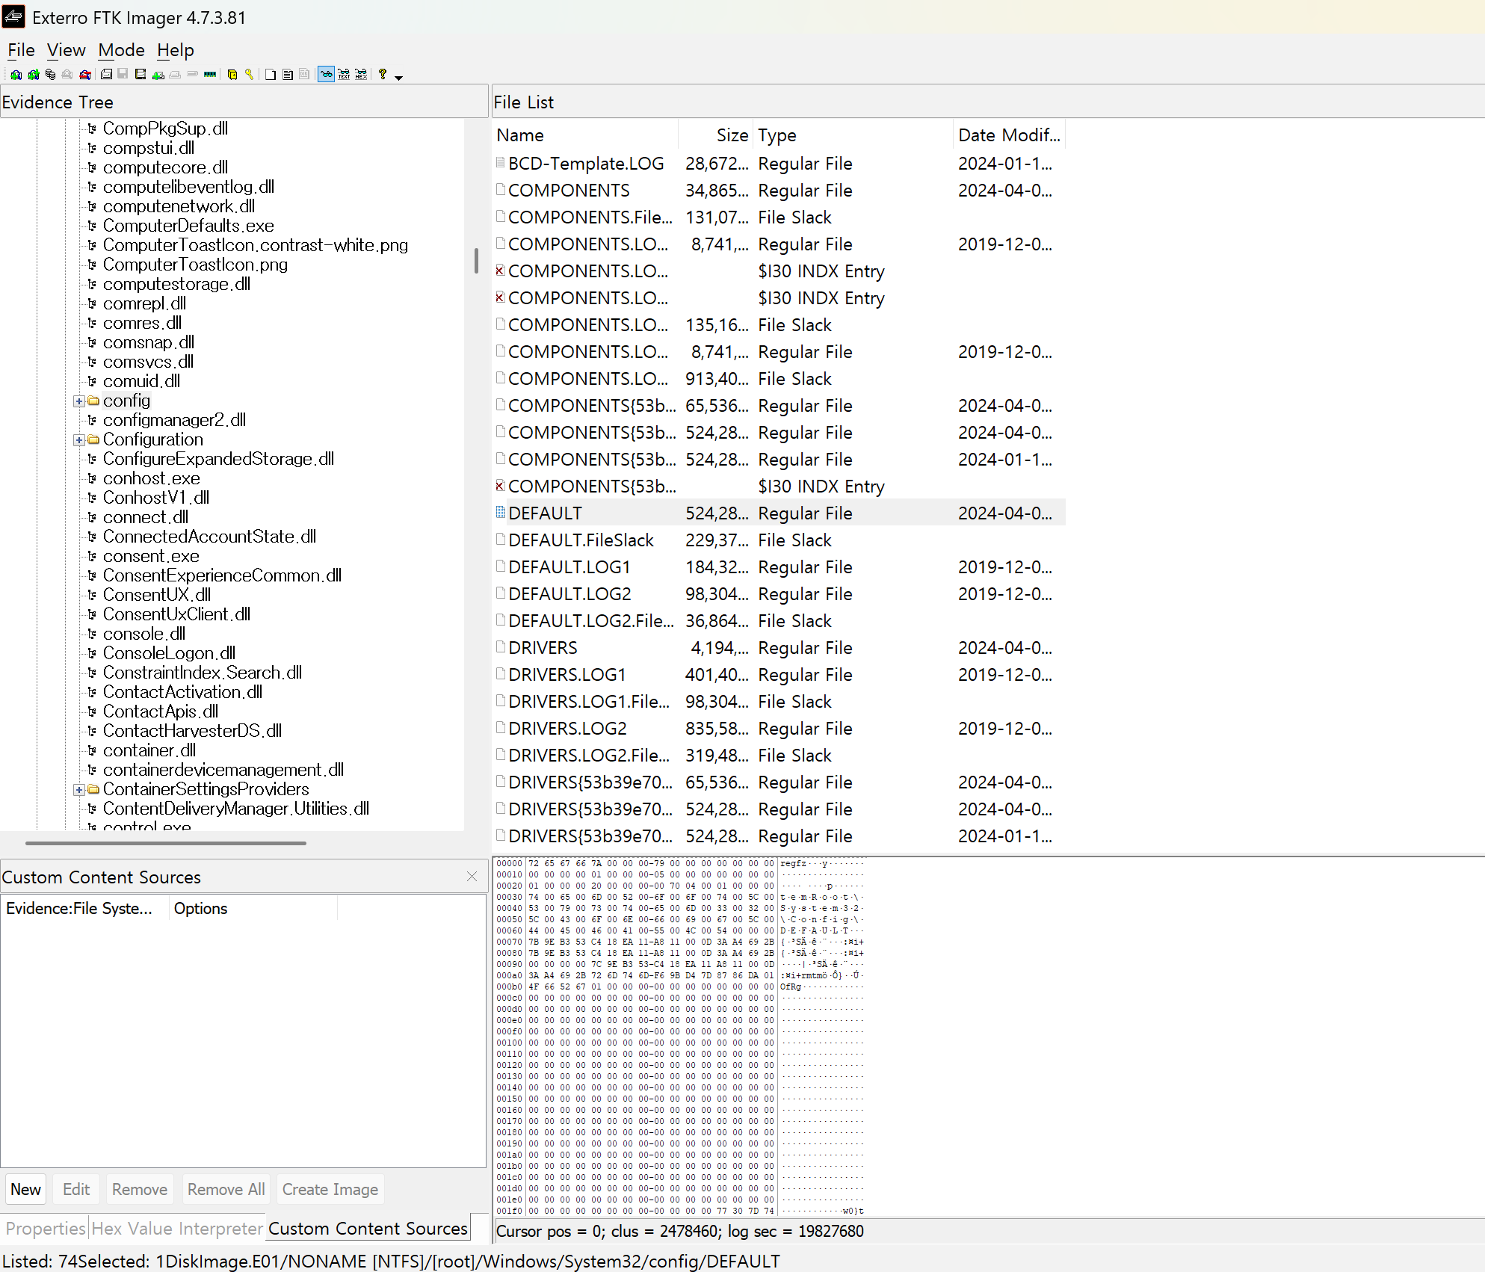Switch to Hex Value Interpreter tab
Screen dimensions: 1485x1272
click(x=177, y=1229)
